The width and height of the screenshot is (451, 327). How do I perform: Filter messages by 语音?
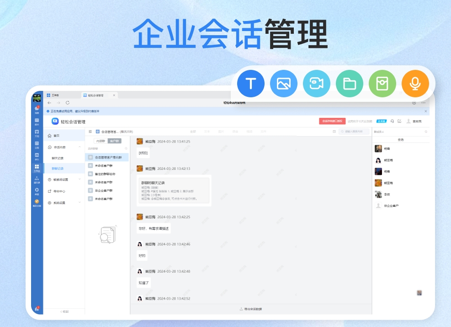235,132
